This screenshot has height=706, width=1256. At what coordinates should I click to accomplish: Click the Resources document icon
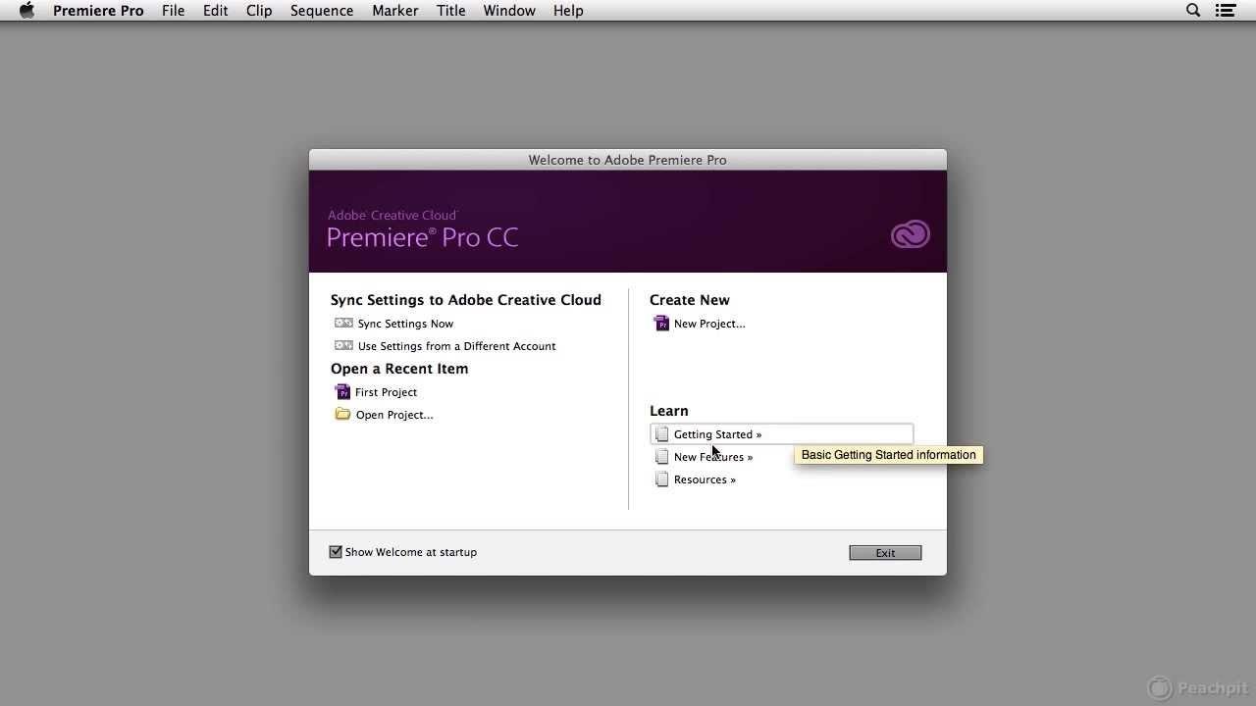(x=662, y=479)
